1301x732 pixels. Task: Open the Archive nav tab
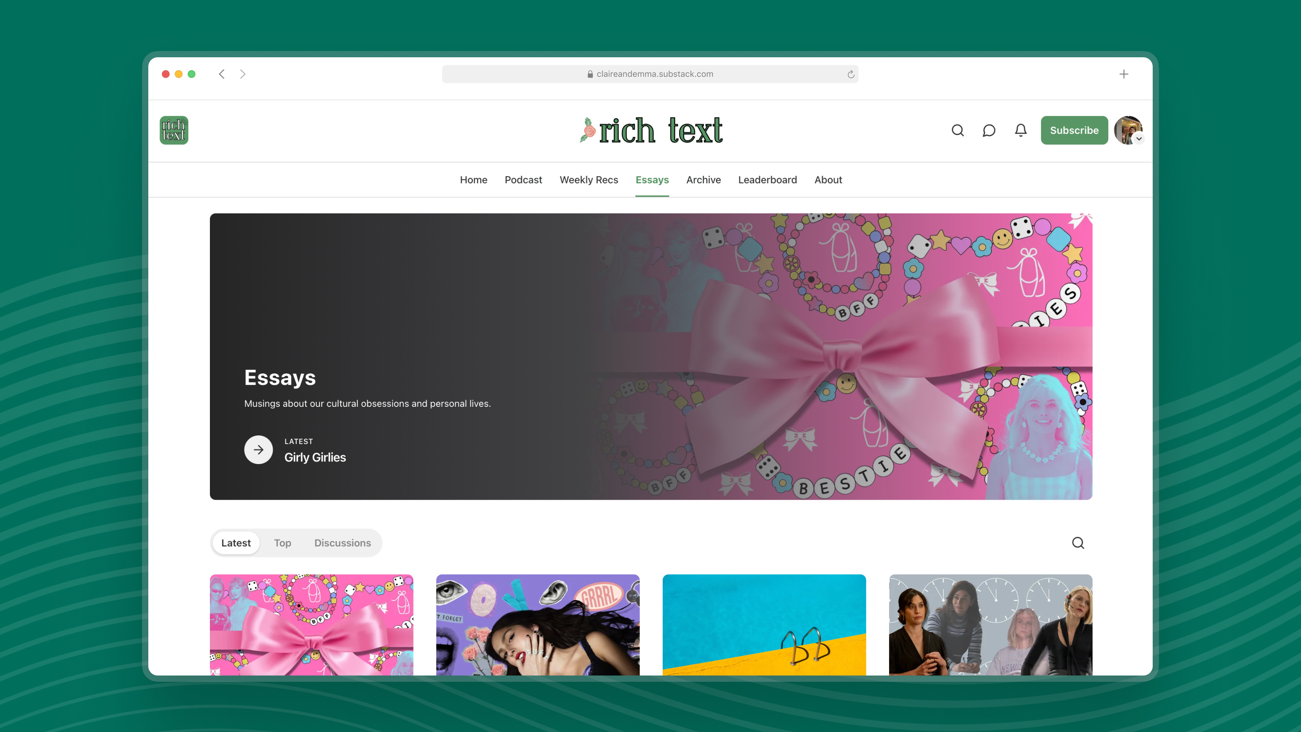pos(703,180)
